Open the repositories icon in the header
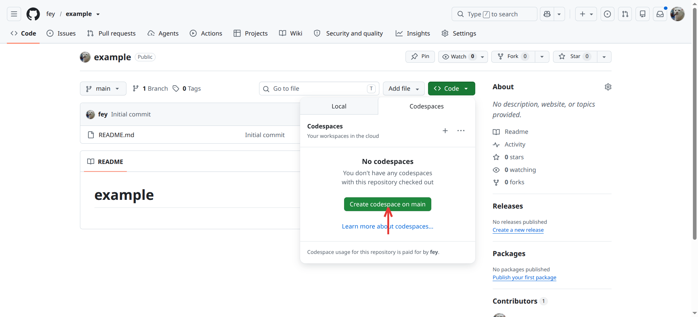 [642, 14]
